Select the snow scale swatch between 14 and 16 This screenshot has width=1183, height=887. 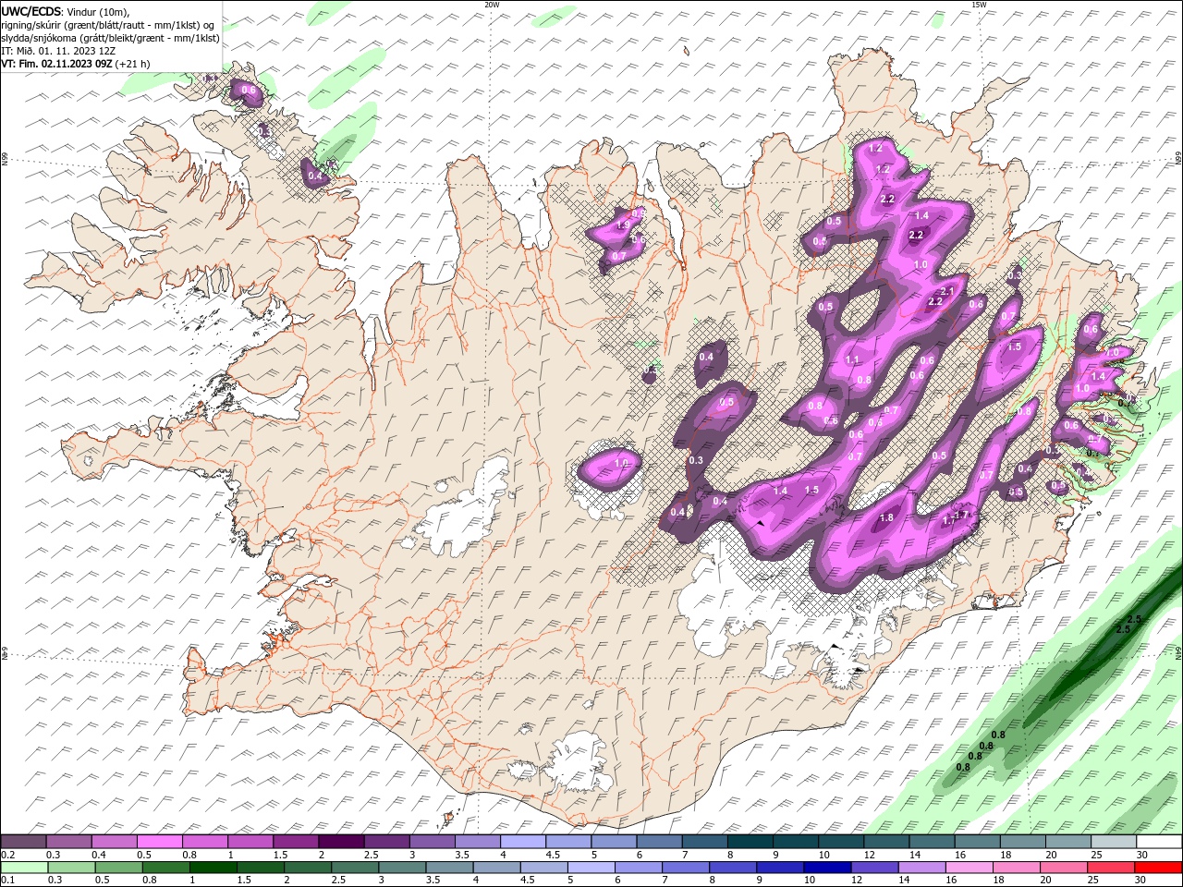point(933,842)
